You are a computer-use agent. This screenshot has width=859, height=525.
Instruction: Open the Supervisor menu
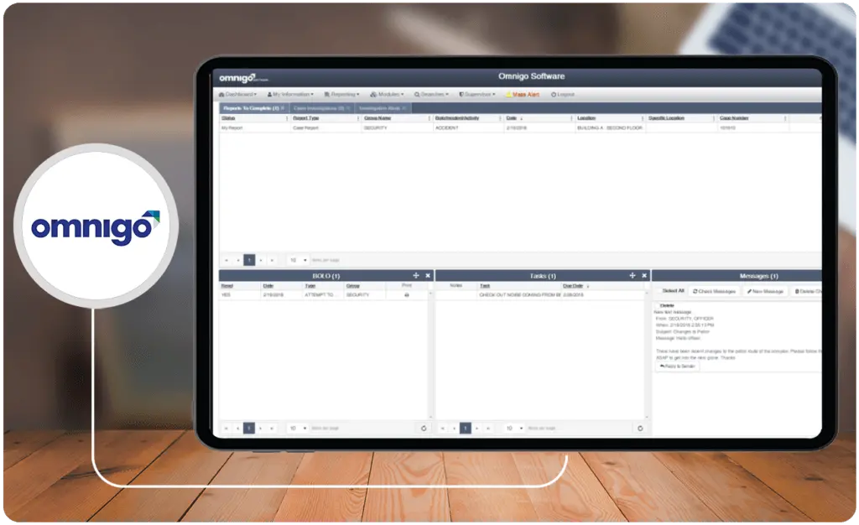pos(476,94)
